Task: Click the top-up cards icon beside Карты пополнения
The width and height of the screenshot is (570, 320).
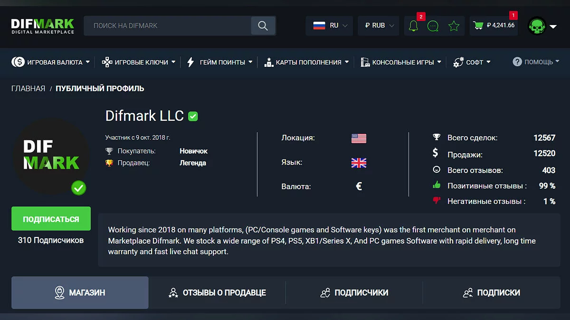Action: (x=269, y=62)
